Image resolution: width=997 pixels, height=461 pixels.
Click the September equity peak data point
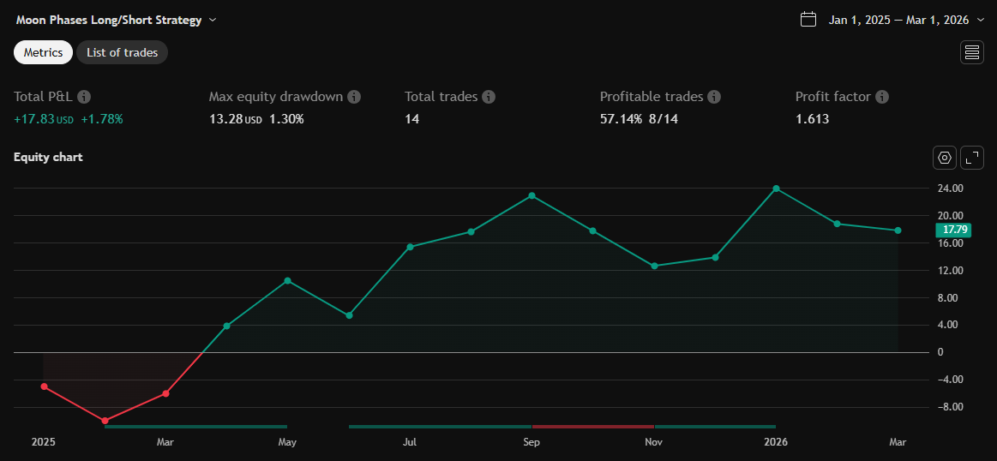(x=532, y=195)
